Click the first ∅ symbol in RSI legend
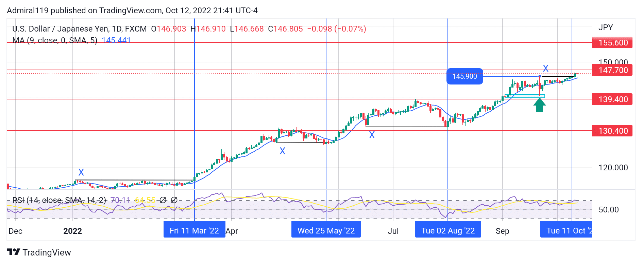 [x=163, y=200]
